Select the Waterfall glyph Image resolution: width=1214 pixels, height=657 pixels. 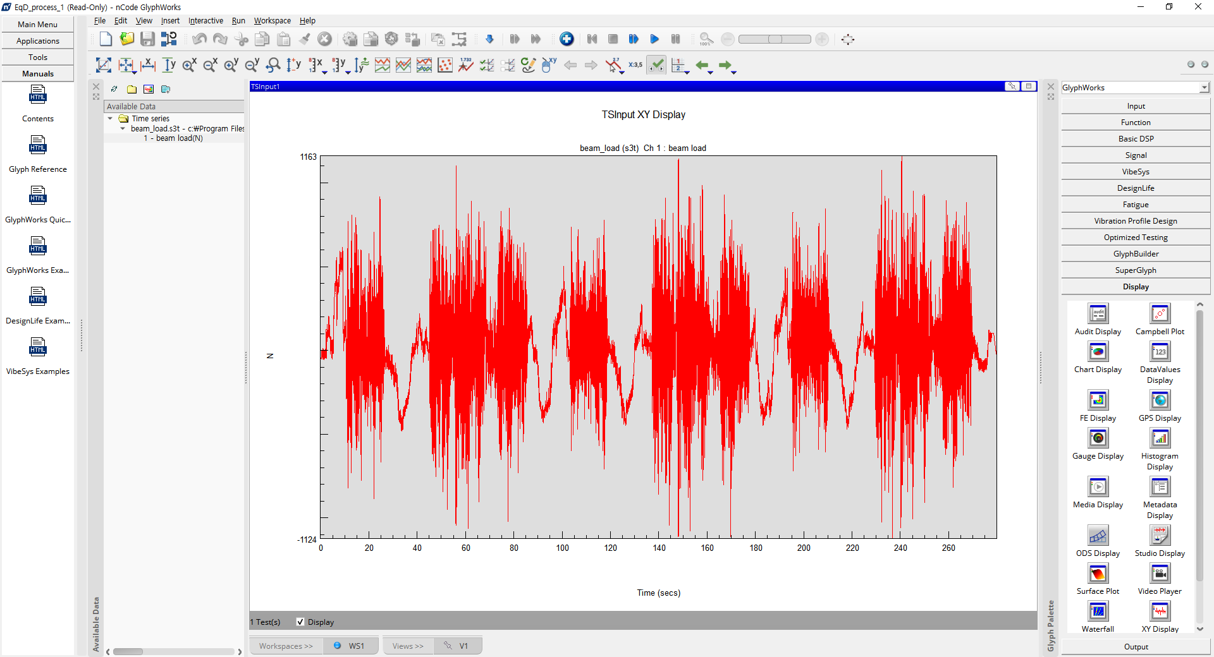click(x=1098, y=617)
